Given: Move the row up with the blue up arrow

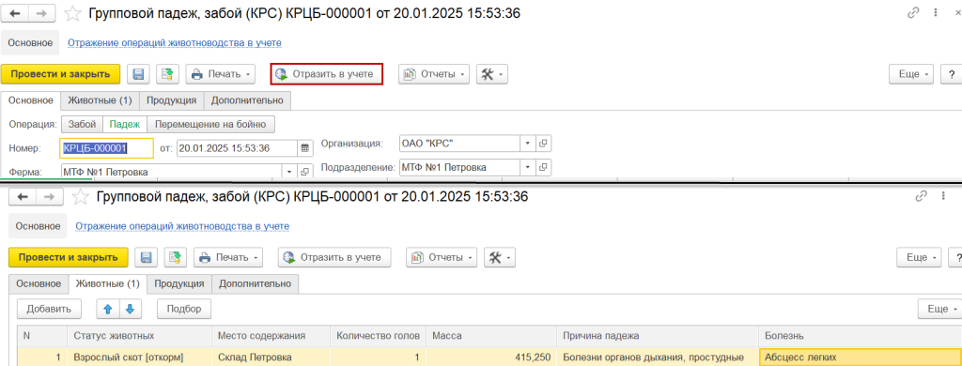Looking at the screenshot, I should coord(108,309).
